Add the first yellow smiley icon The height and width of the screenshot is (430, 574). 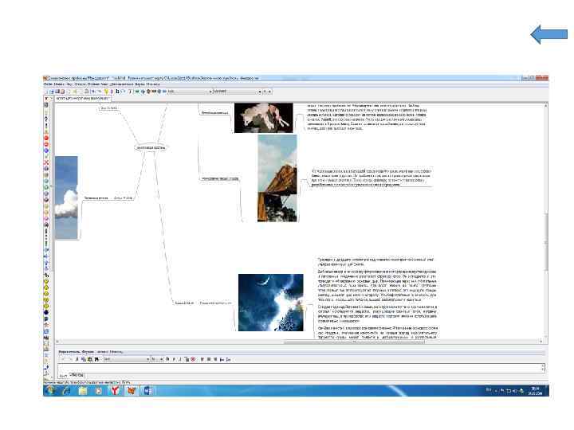coord(46,281)
